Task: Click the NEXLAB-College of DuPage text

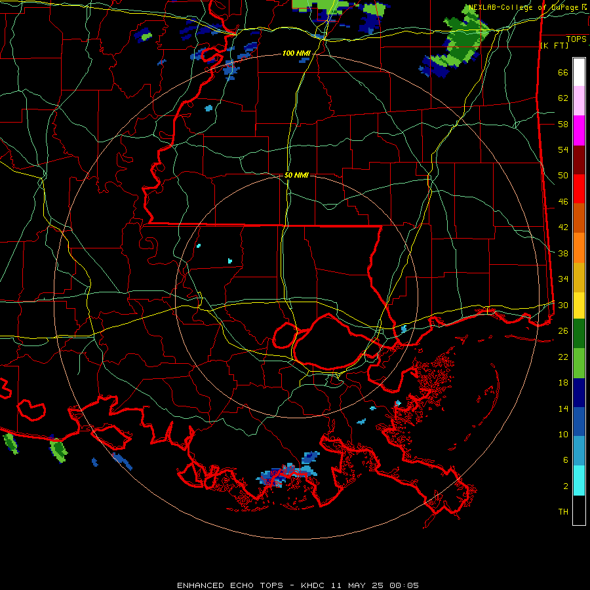Action: [x=524, y=7]
